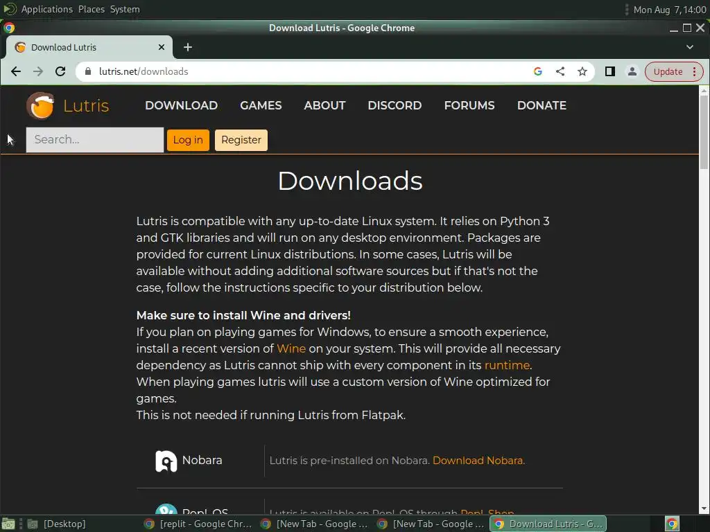The height and width of the screenshot is (532, 710).
Task: Share this page using the share icon
Action: [560, 71]
